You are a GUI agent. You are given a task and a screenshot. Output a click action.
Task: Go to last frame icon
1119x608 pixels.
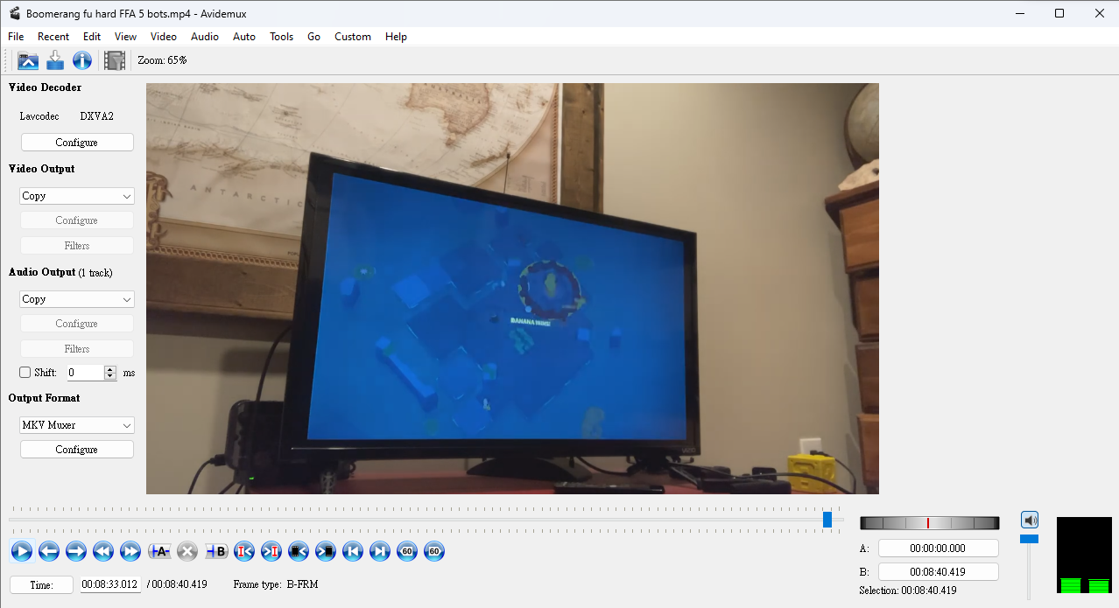coord(380,551)
